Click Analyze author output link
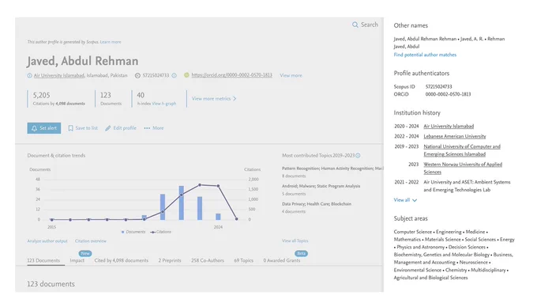This screenshot has width=537, height=303. (x=47, y=241)
